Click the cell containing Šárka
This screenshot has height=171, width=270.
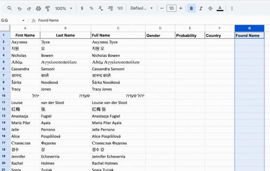(25, 83)
